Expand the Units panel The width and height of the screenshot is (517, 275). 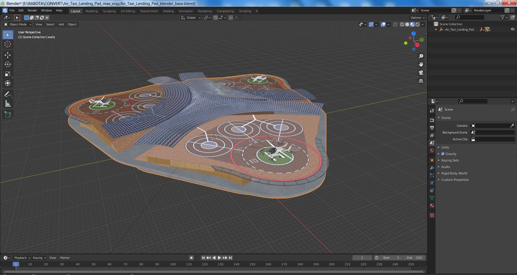[445, 147]
